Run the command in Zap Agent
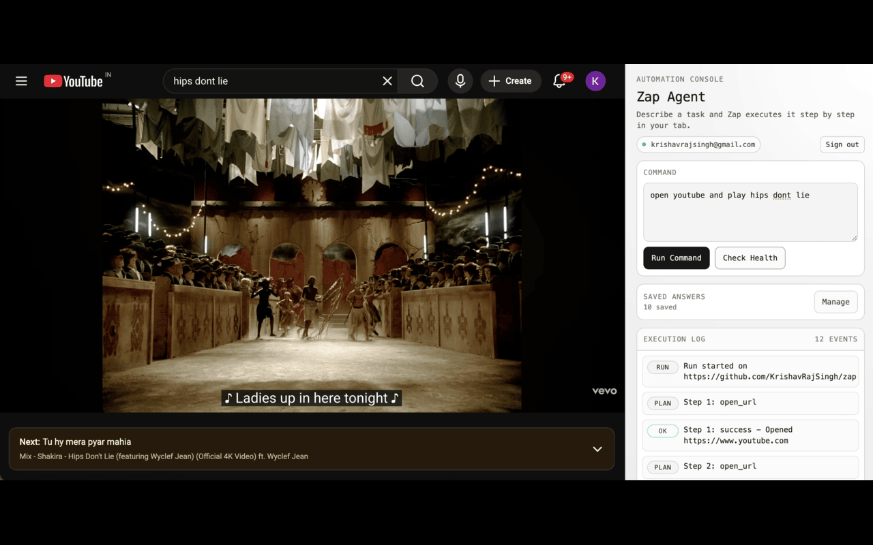The image size is (873, 545). [x=676, y=258]
